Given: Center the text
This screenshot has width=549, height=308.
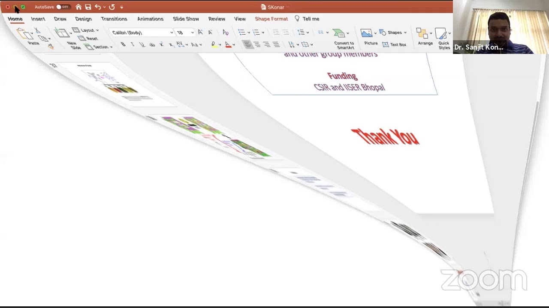Looking at the screenshot, I should point(257,44).
